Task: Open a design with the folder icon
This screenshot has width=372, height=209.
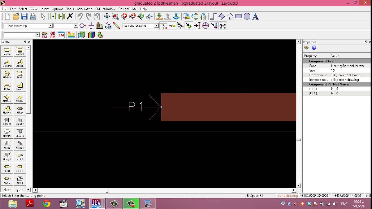Action: (x=16, y=17)
